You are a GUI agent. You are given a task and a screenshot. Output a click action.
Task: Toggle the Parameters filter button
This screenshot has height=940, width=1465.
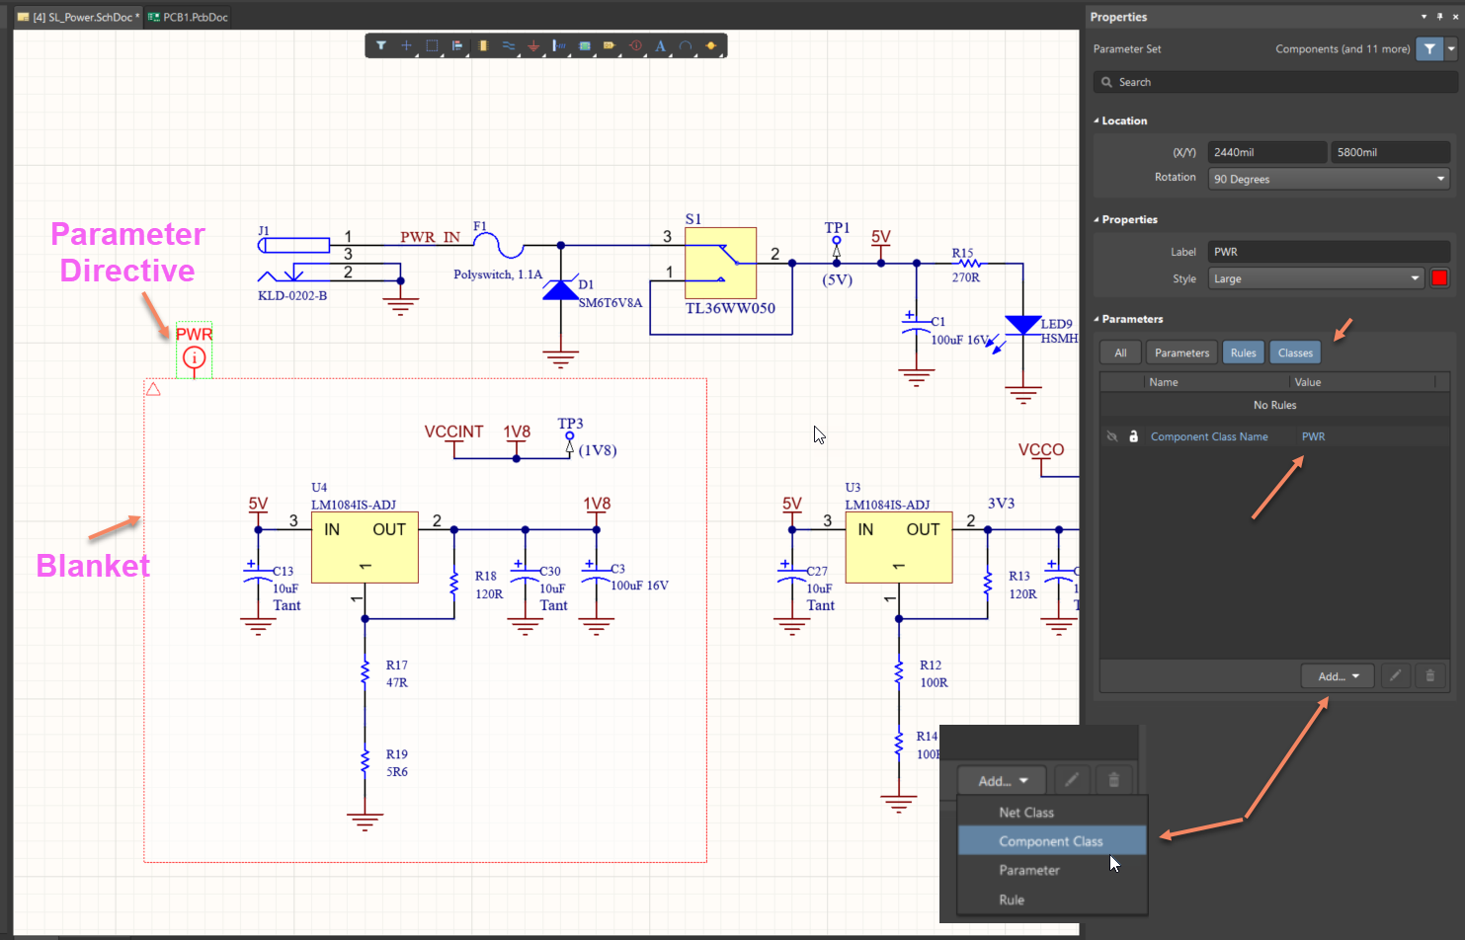click(x=1181, y=352)
